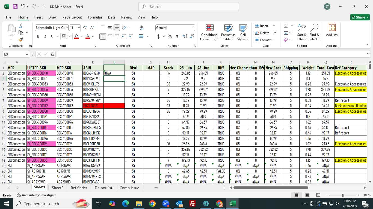373x209 pixels.
Task: Switch to Page Layout view in status bar
Action: pyautogui.click(x=307, y=195)
